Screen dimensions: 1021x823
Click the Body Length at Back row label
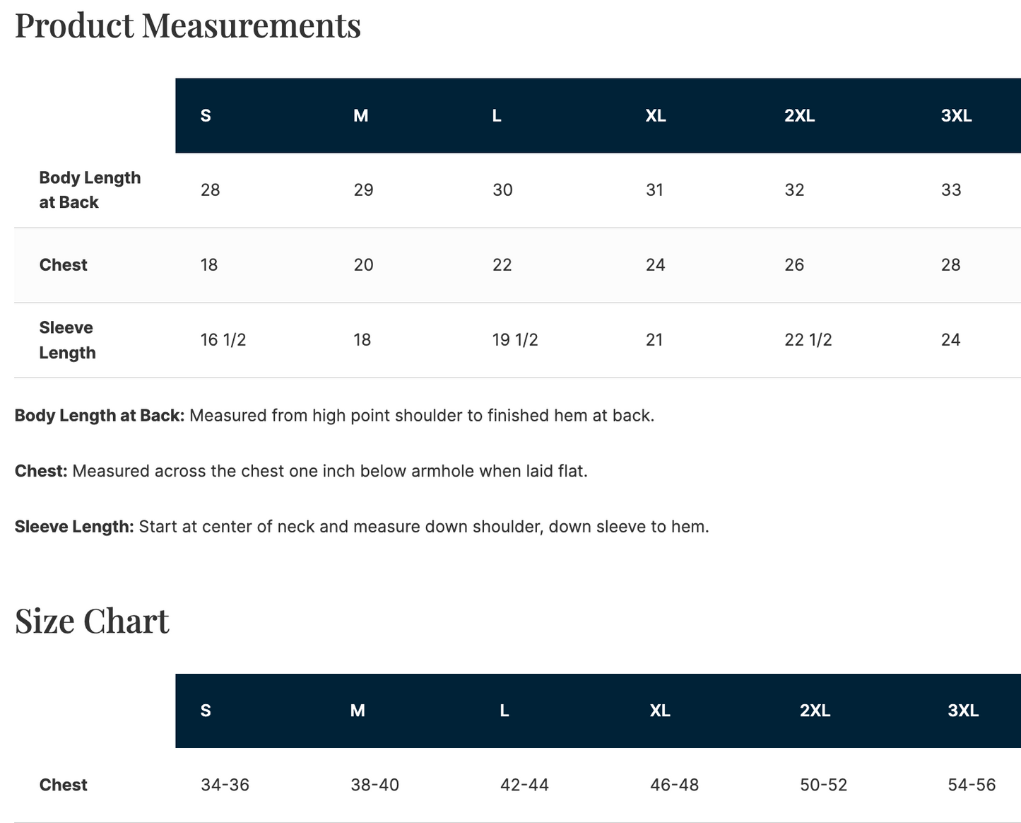pos(90,190)
